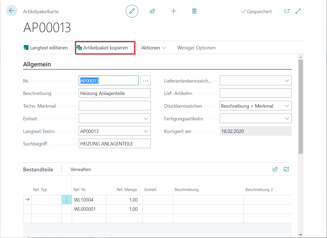Screen dimensions: 327x238
Task: Open the Einheit dropdown
Action: point(146,118)
